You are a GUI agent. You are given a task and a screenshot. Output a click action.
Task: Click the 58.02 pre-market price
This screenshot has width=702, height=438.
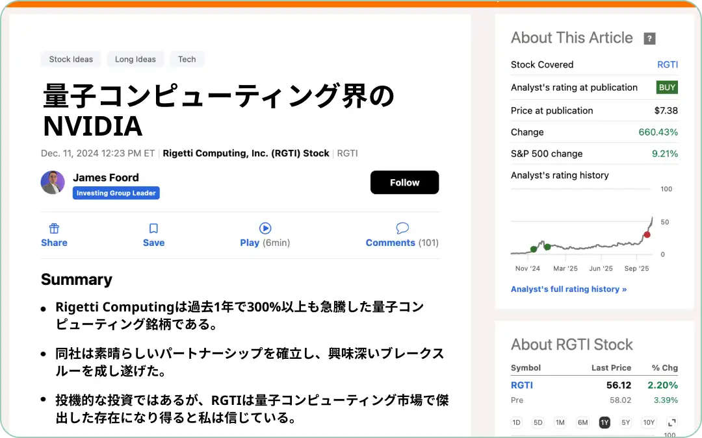pyautogui.click(x=621, y=400)
